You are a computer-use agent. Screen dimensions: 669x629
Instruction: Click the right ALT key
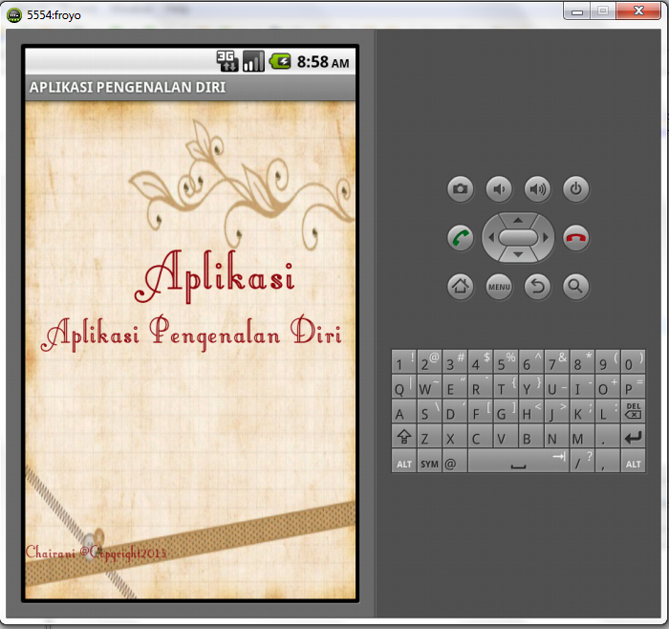(x=633, y=462)
